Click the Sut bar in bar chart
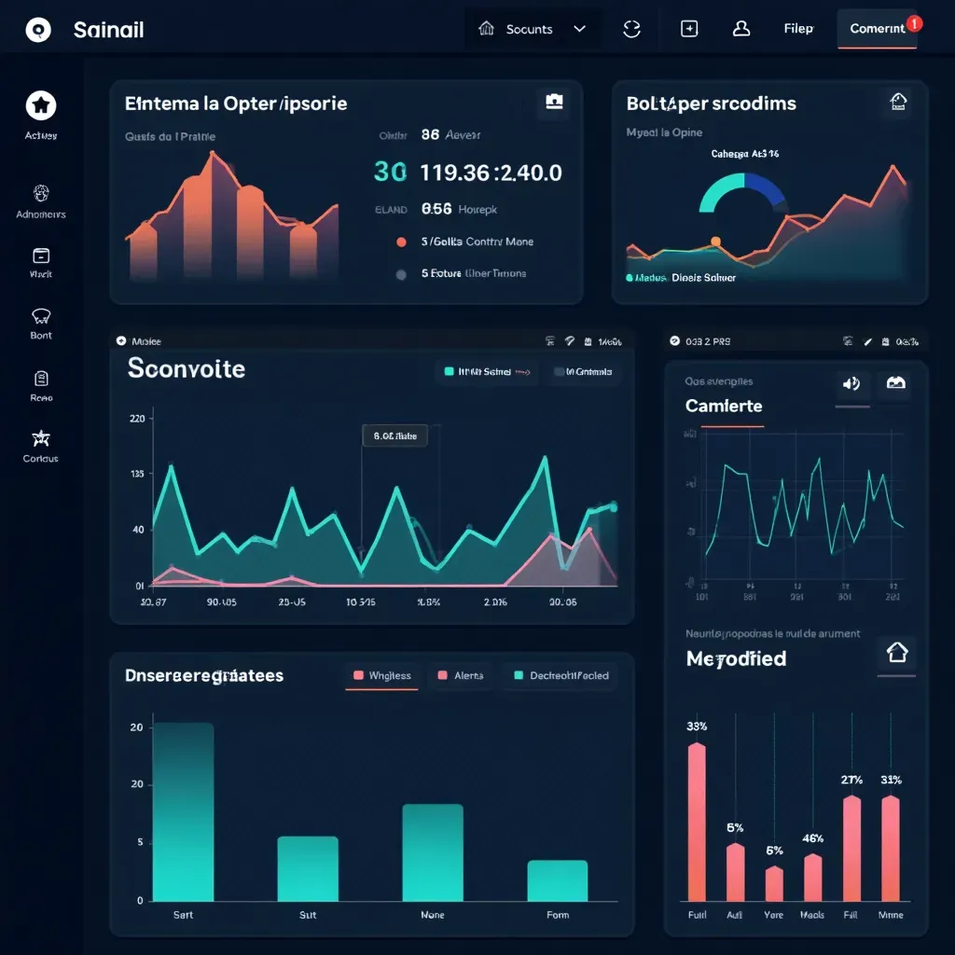 308,868
